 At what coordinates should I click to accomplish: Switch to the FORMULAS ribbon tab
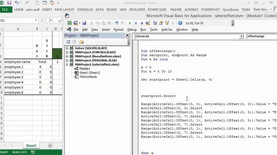pos(85,9)
